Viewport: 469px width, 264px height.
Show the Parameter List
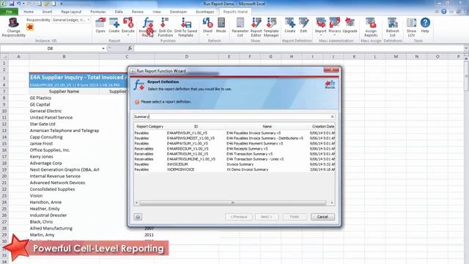point(240,27)
